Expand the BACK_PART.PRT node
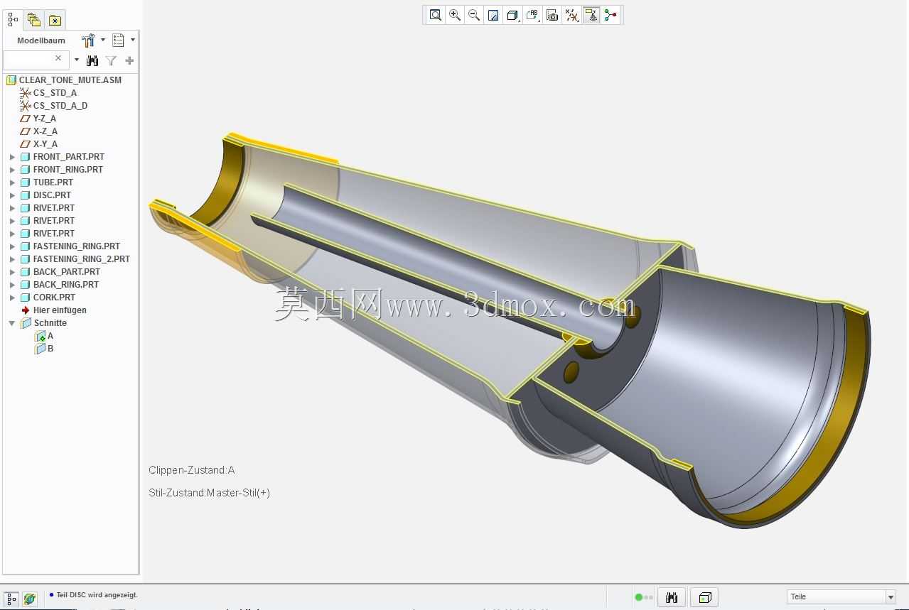909x610 pixels. [x=12, y=272]
